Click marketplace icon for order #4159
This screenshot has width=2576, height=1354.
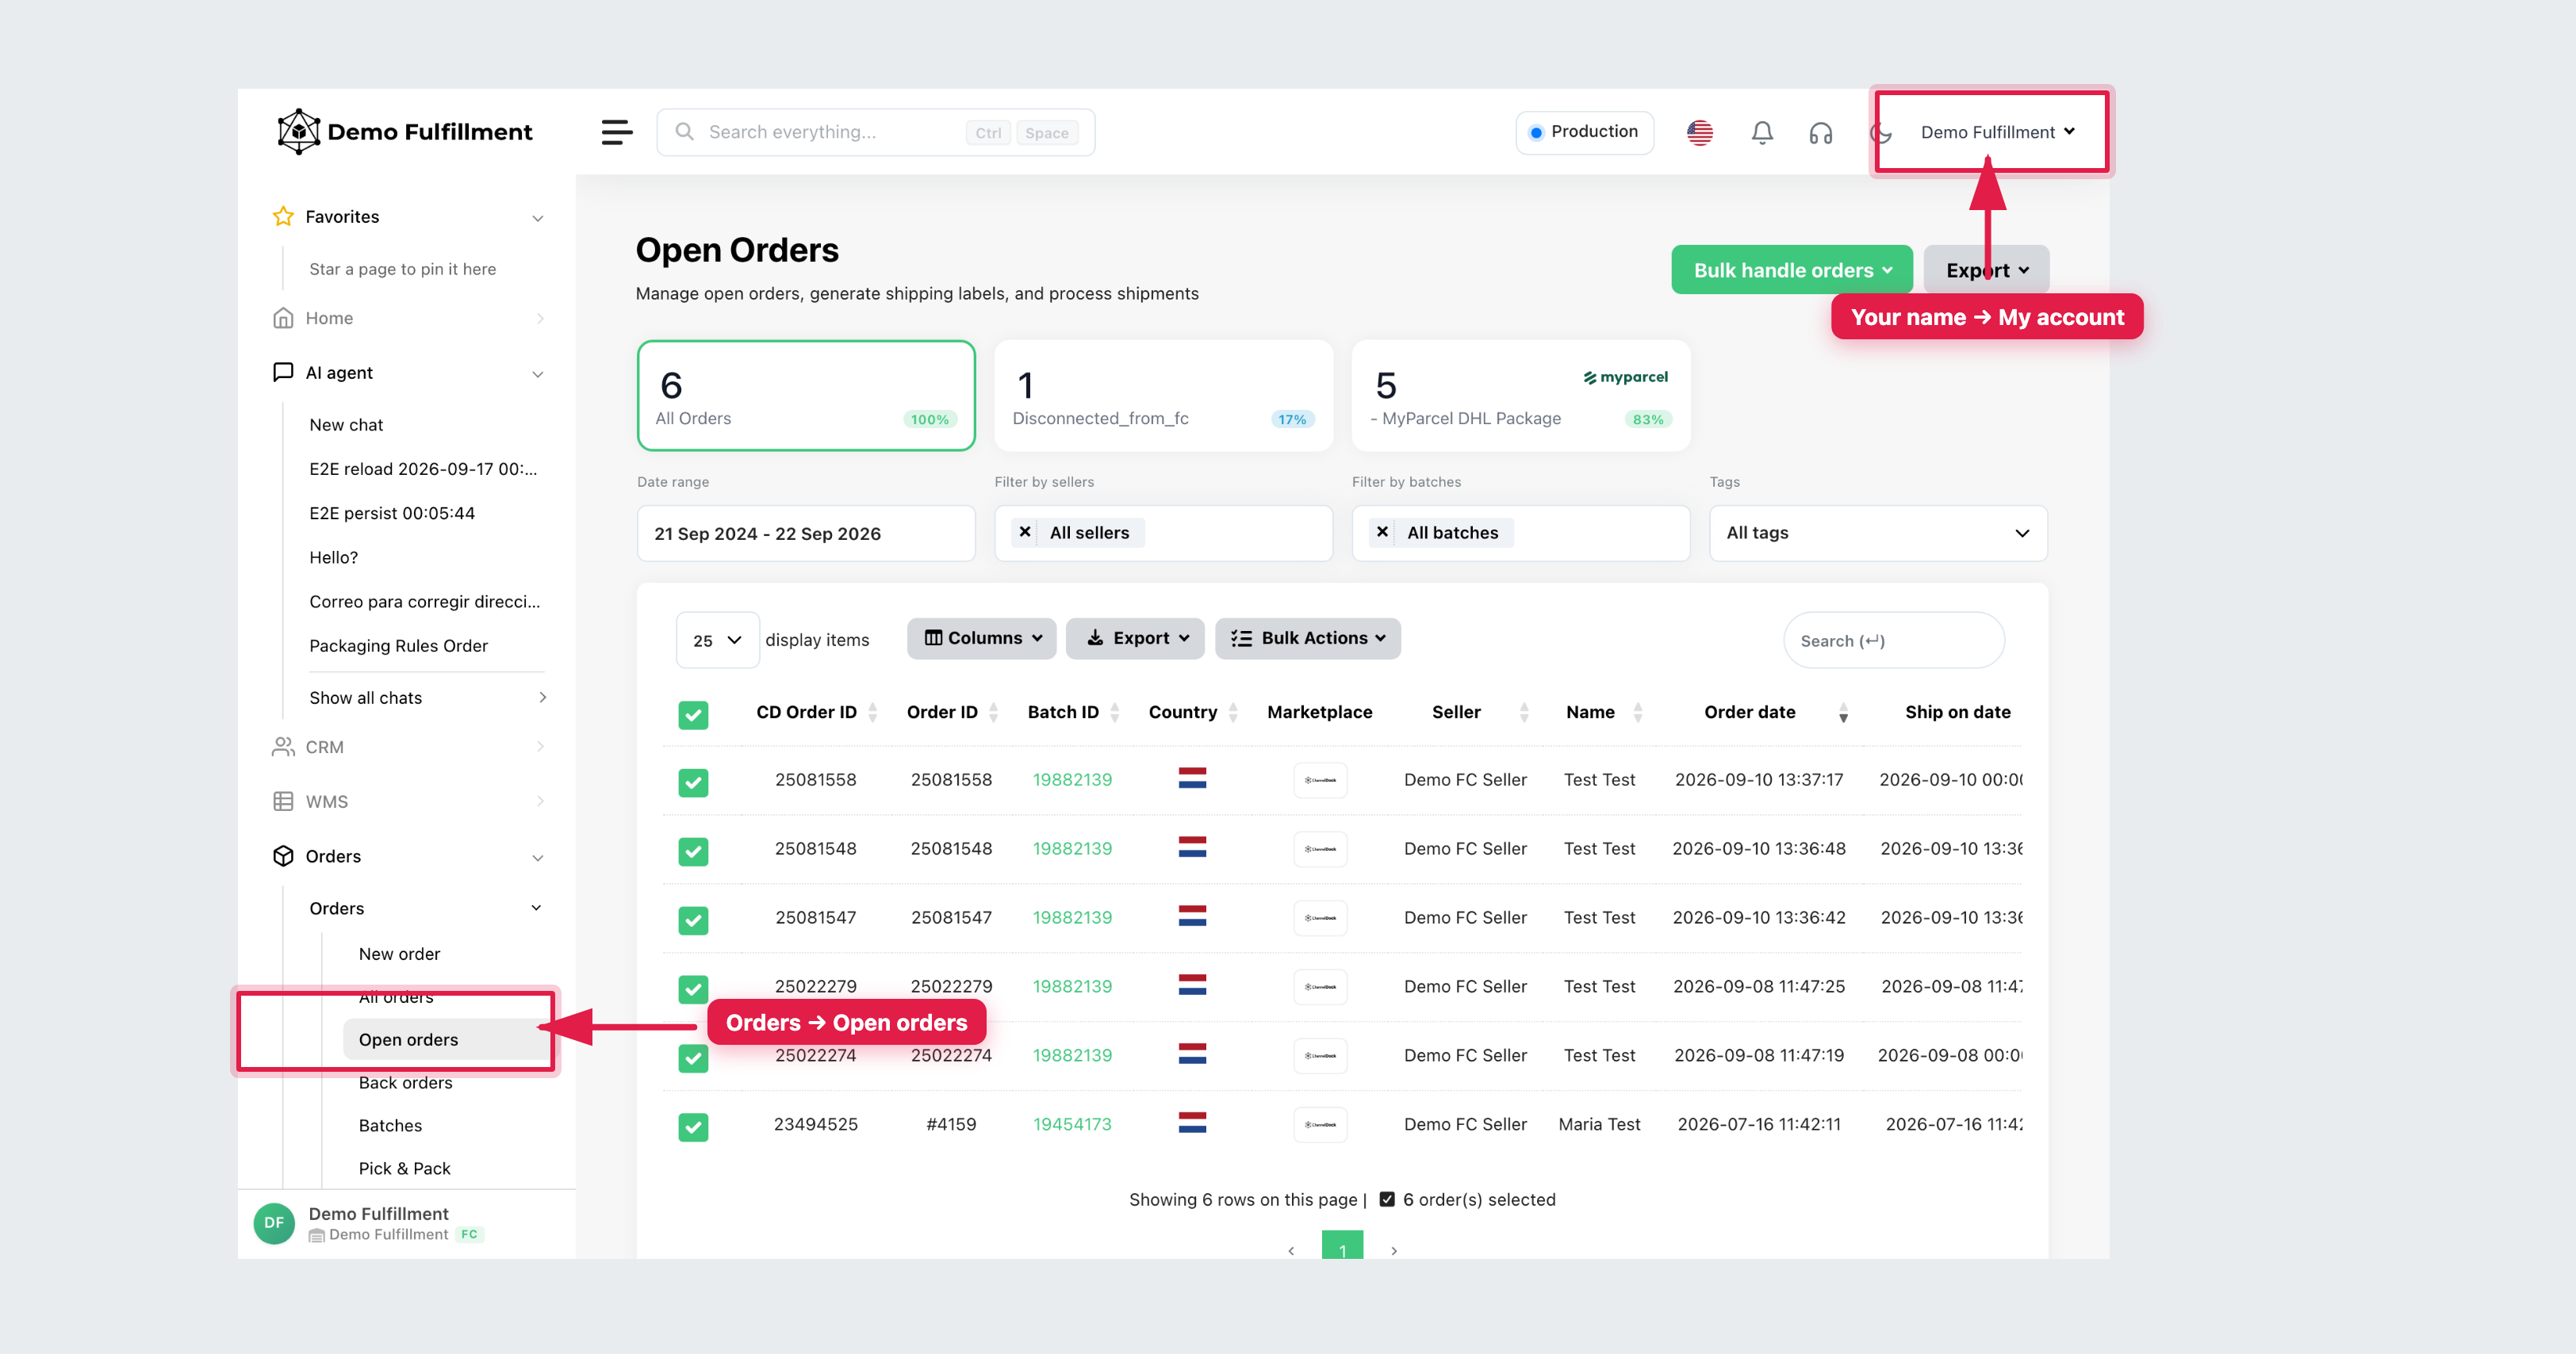point(1320,1124)
